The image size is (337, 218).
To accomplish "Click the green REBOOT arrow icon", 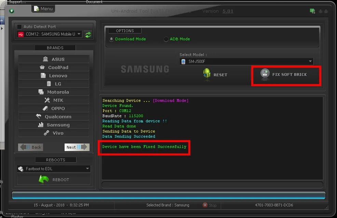I will point(44,179).
